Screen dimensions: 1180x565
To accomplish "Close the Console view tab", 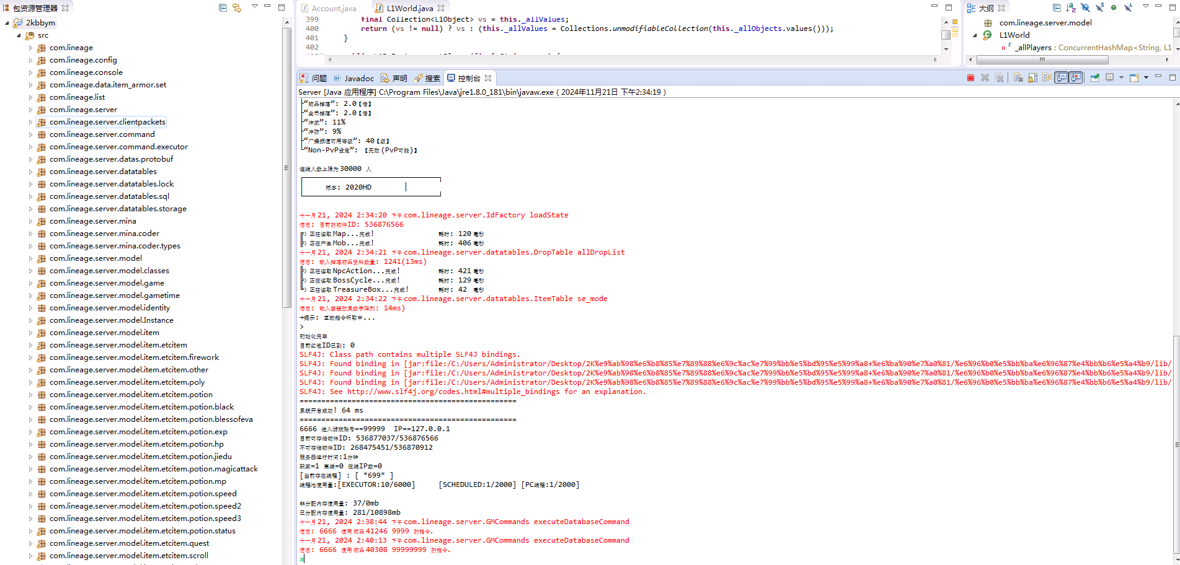I will (x=488, y=78).
